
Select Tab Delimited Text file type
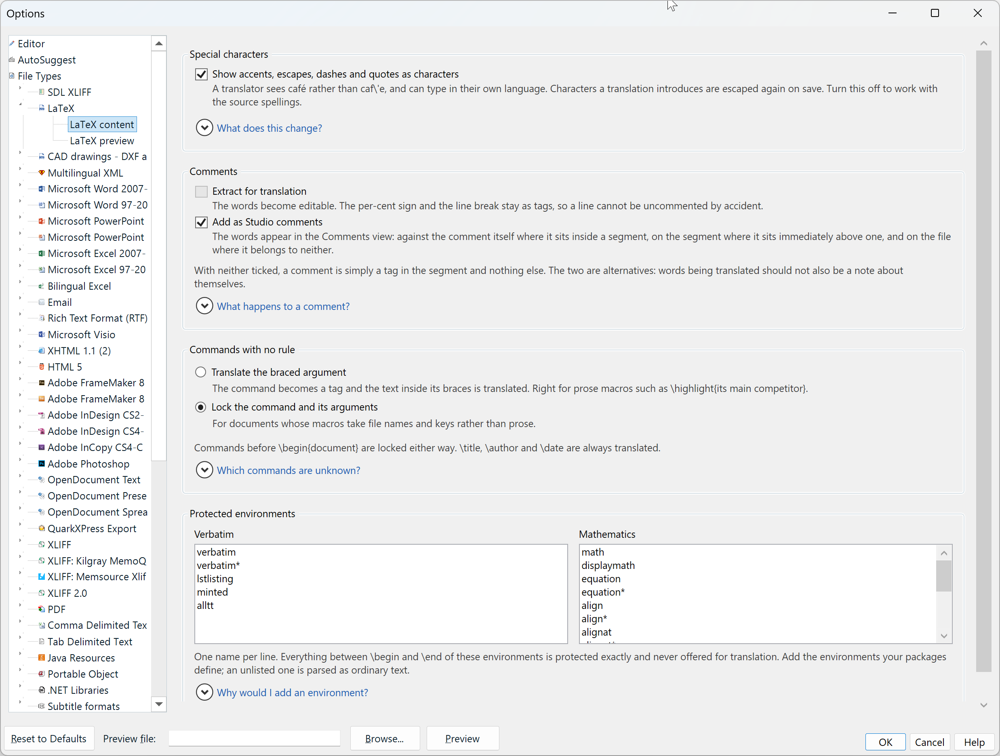click(x=90, y=642)
